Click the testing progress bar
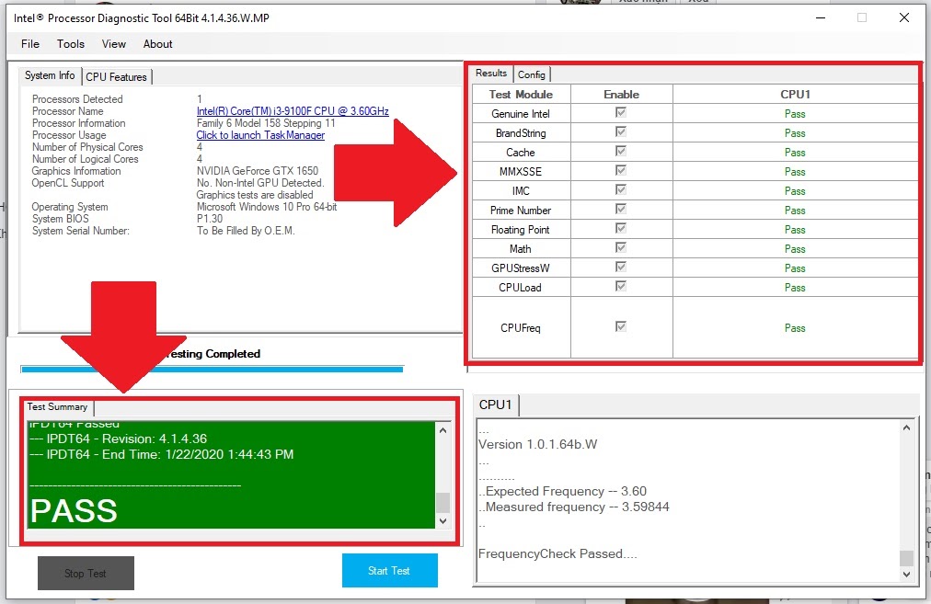The height and width of the screenshot is (604, 931). pyautogui.click(x=212, y=369)
